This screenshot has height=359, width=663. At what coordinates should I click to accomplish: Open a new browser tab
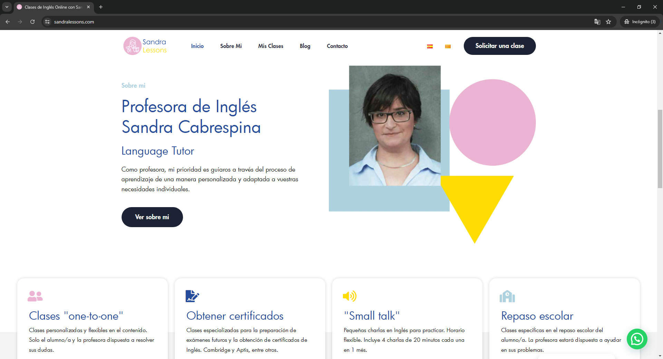[x=101, y=7]
